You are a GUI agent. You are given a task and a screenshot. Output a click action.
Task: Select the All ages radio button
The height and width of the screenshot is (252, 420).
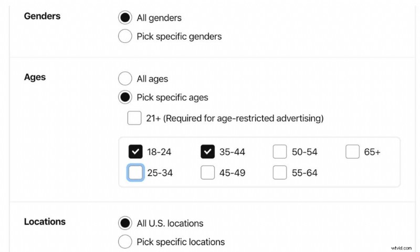[125, 79]
